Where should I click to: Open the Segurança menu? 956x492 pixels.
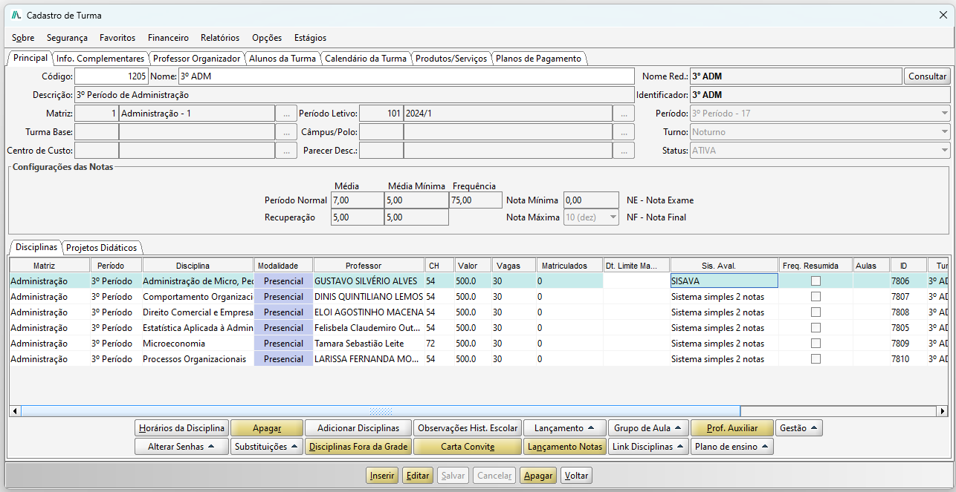click(67, 38)
